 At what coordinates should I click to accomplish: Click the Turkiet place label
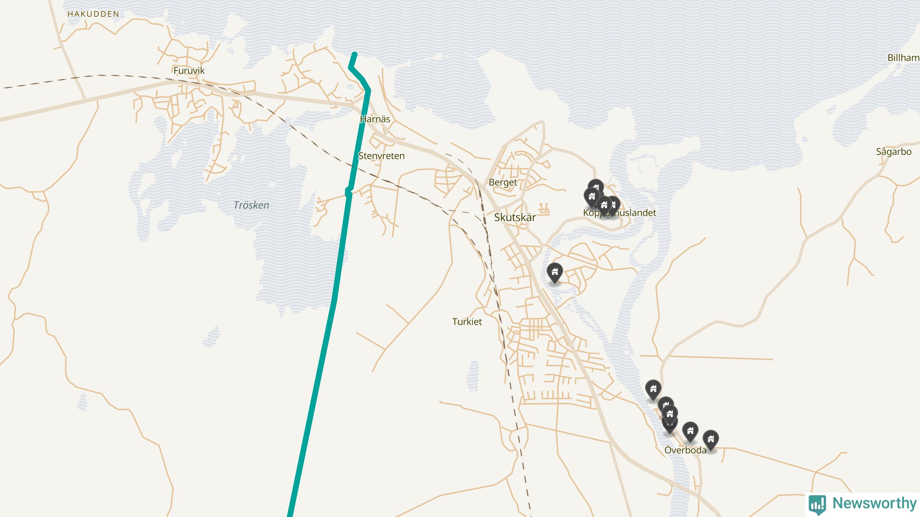click(467, 322)
